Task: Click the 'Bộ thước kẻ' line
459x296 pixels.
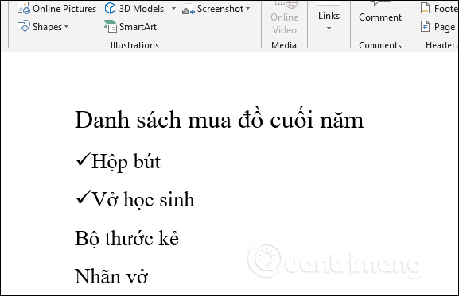Action: pos(126,239)
